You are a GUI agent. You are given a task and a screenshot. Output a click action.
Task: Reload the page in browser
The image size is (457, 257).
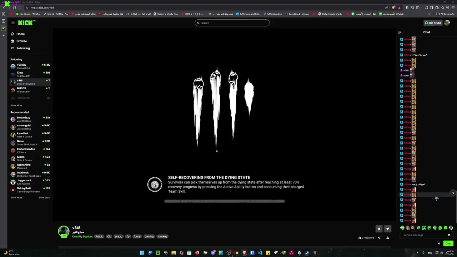tap(14, 7)
